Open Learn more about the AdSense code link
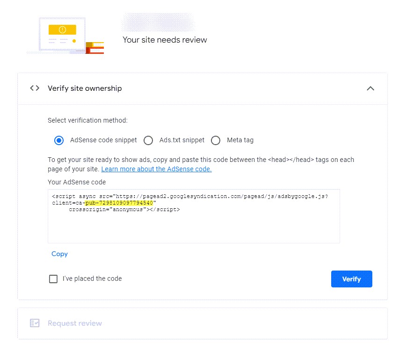This screenshot has width=406, height=352. point(156,169)
